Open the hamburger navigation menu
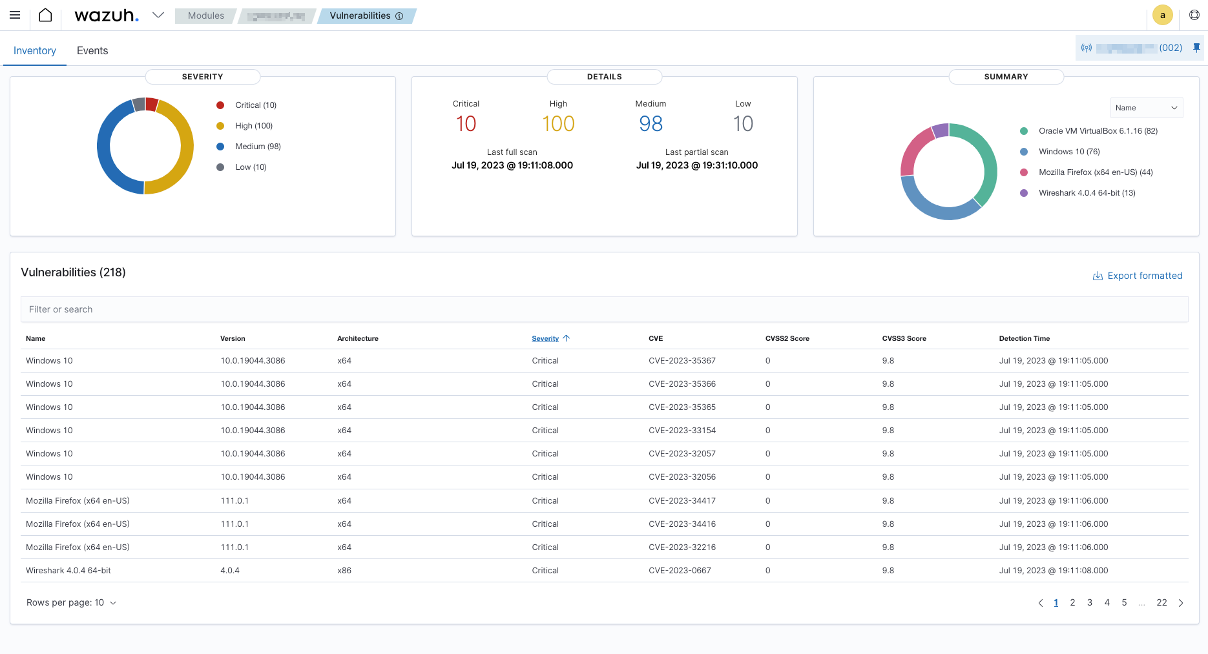Screen dimensions: 1208x654 15,15
